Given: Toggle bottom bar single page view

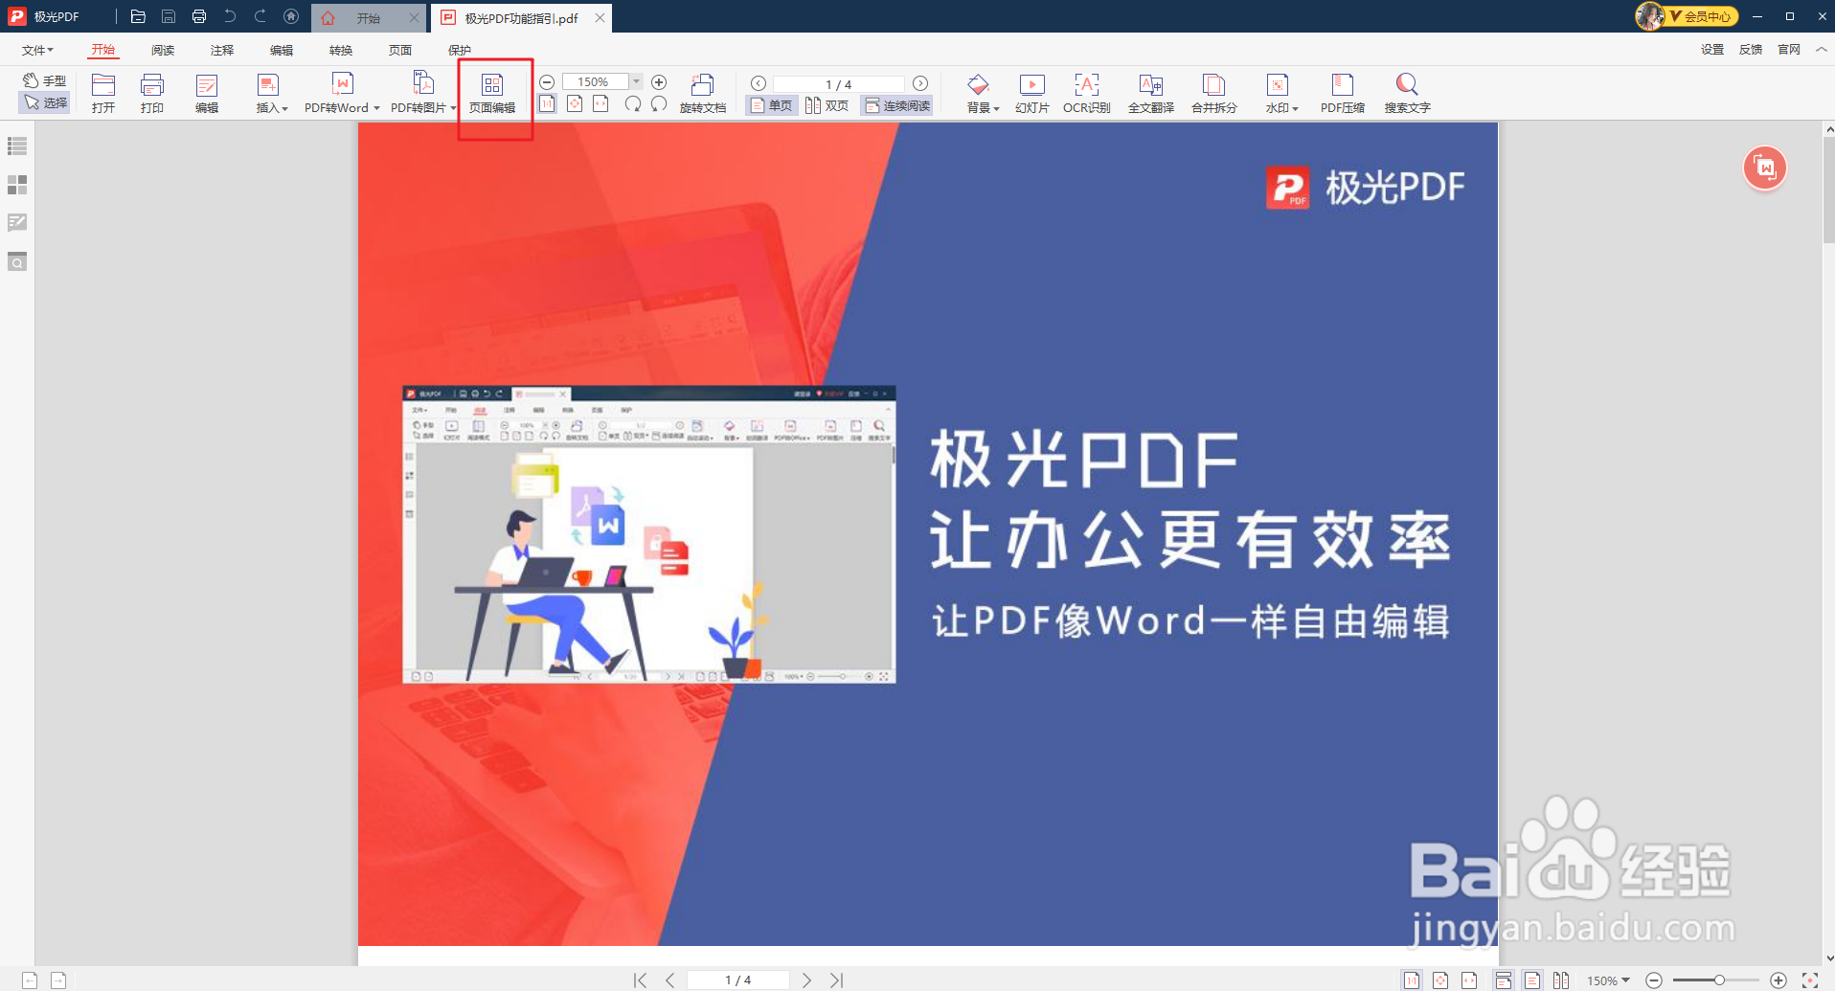Looking at the screenshot, I should [x=1532, y=980].
